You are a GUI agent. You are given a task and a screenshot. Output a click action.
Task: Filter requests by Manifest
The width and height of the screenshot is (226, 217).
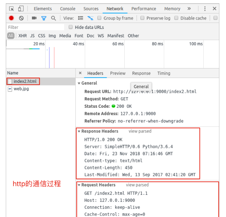[116, 36]
